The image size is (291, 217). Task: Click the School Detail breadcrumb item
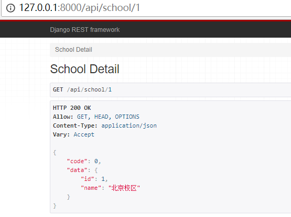[x=73, y=50]
